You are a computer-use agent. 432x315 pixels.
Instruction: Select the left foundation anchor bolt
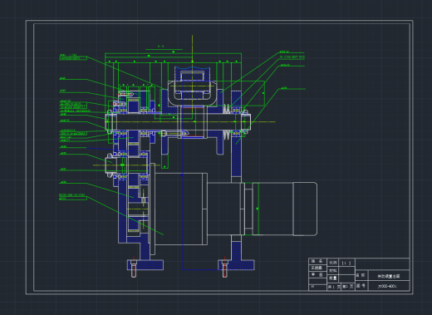coord(134,268)
